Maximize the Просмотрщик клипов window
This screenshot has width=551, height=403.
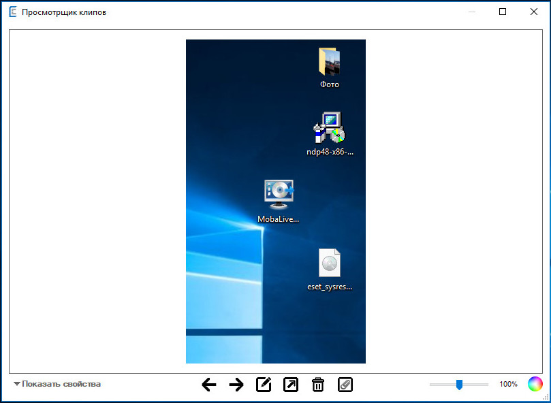pos(503,12)
